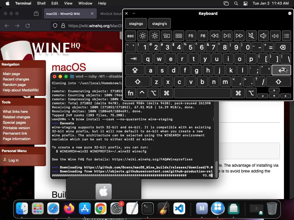Tap the rewind media key

tap(215, 36)
